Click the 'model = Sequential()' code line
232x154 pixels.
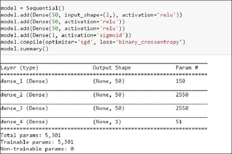pyautogui.click(x=33, y=8)
